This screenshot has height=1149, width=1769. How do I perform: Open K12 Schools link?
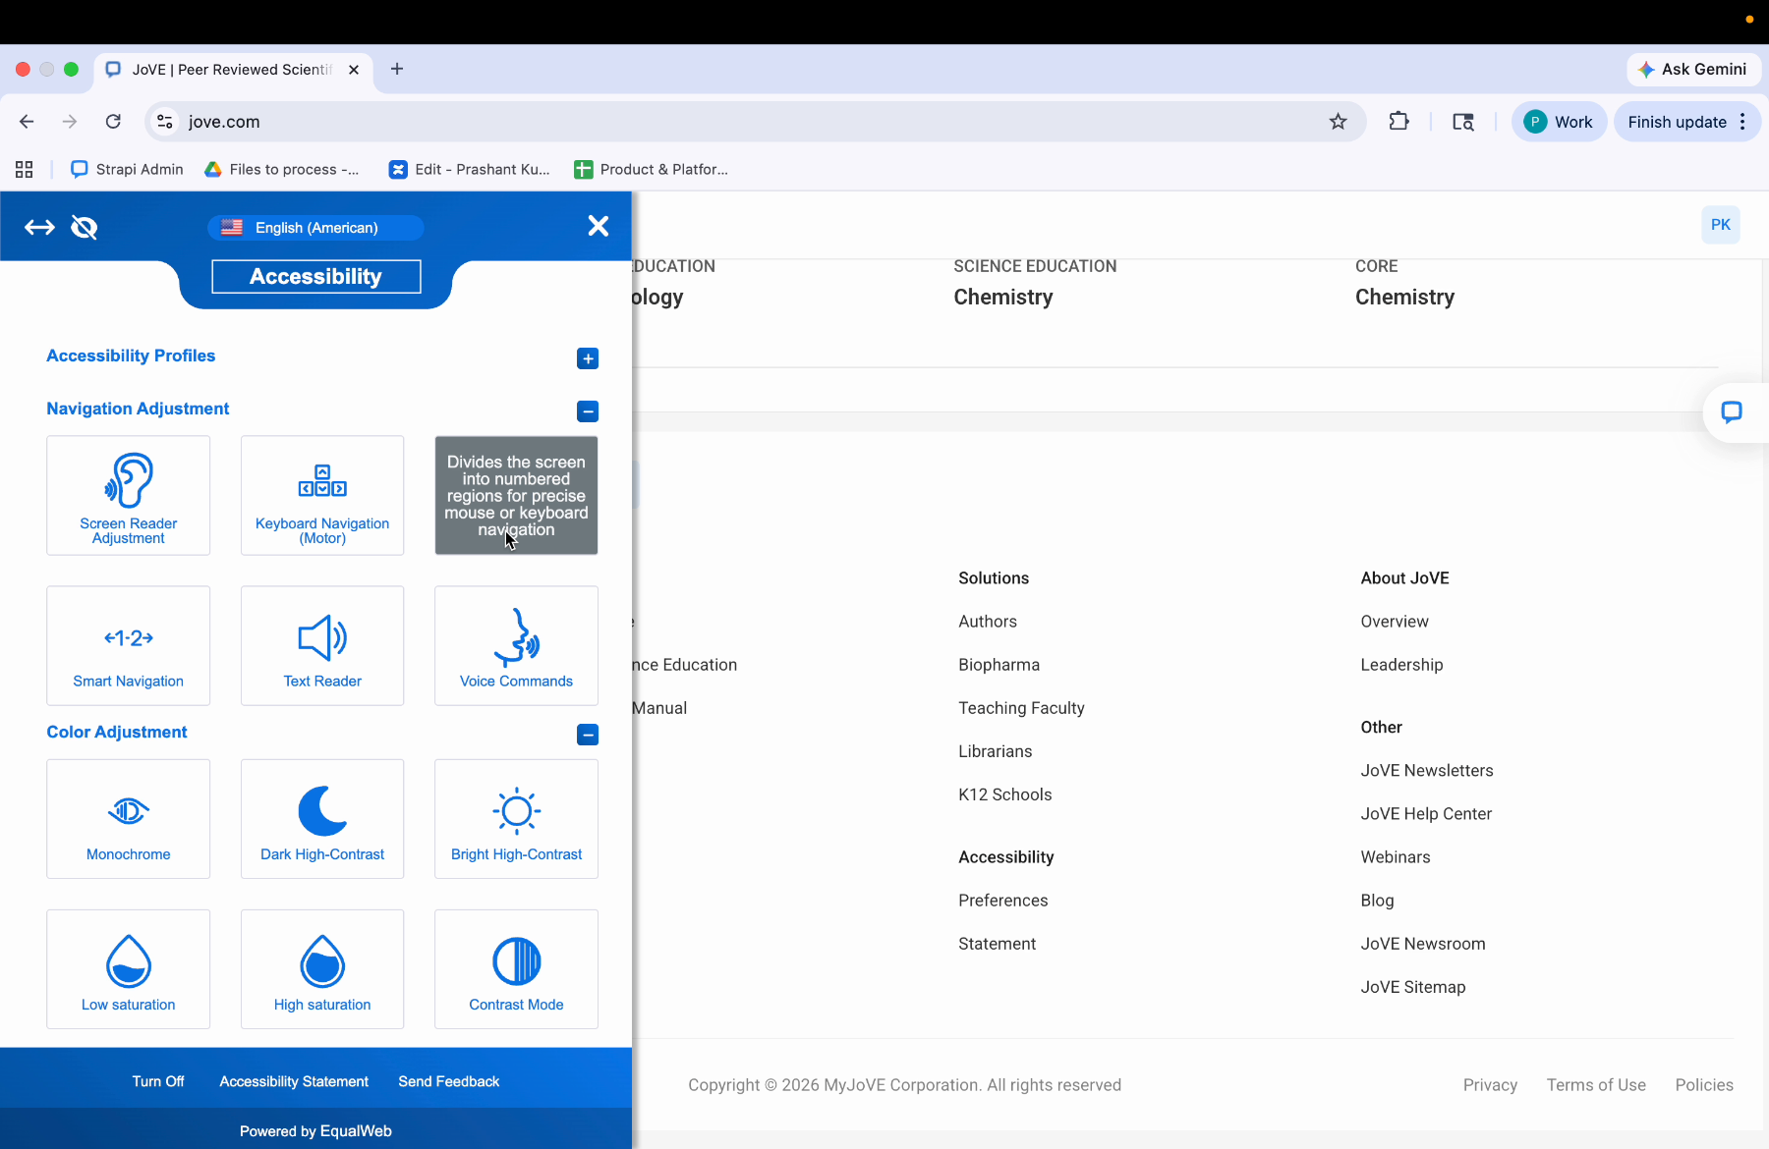pos(1005,794)
